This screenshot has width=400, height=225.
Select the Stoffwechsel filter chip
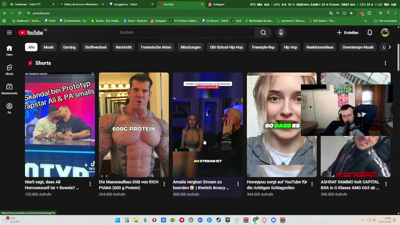click(x=96, y=47)
